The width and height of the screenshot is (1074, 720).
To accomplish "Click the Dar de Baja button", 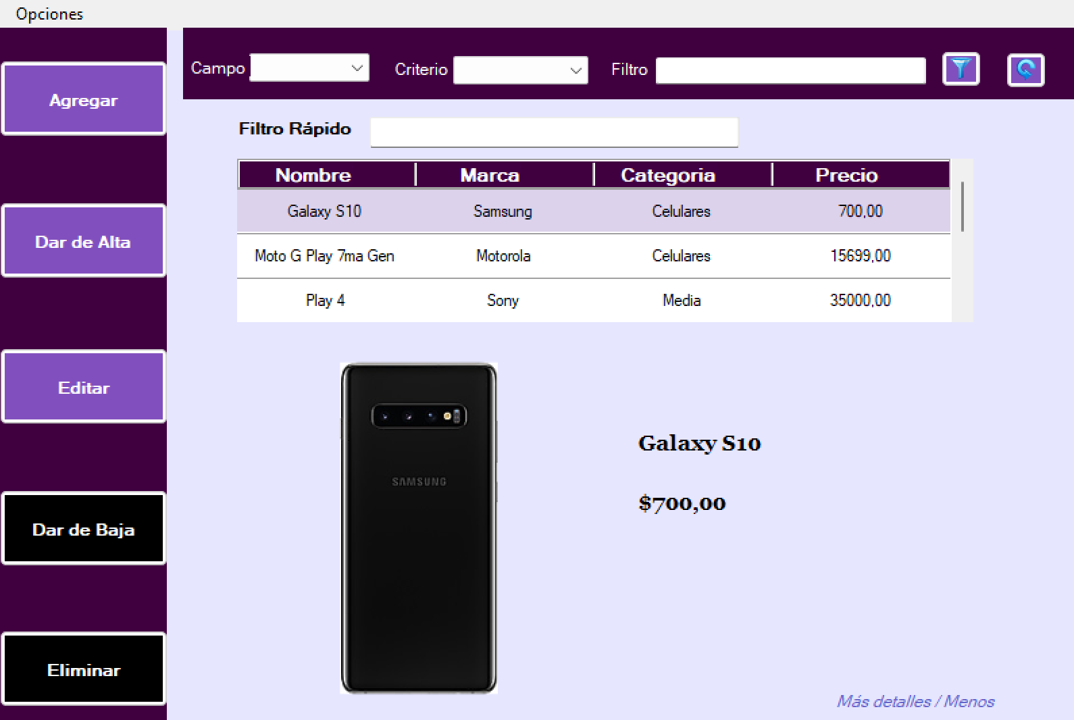I will click(83, 529).
